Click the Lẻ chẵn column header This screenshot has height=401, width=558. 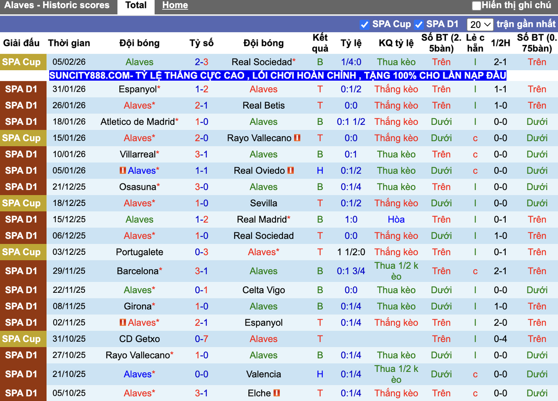tap(475, 43)
